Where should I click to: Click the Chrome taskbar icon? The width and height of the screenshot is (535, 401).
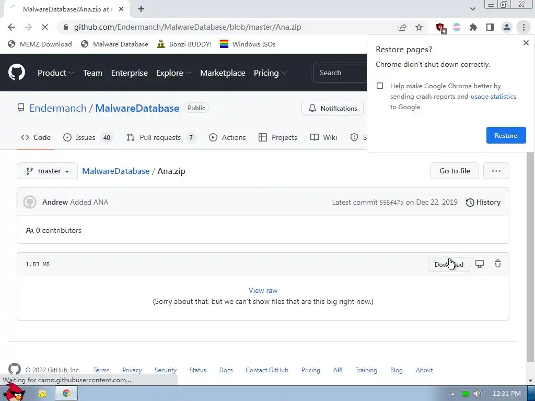tap(66, 394)
